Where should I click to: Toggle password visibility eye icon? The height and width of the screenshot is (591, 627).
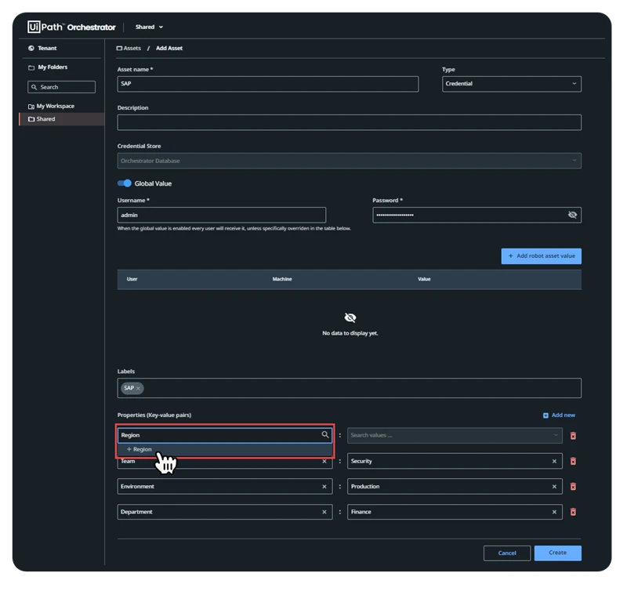[572, 215]
